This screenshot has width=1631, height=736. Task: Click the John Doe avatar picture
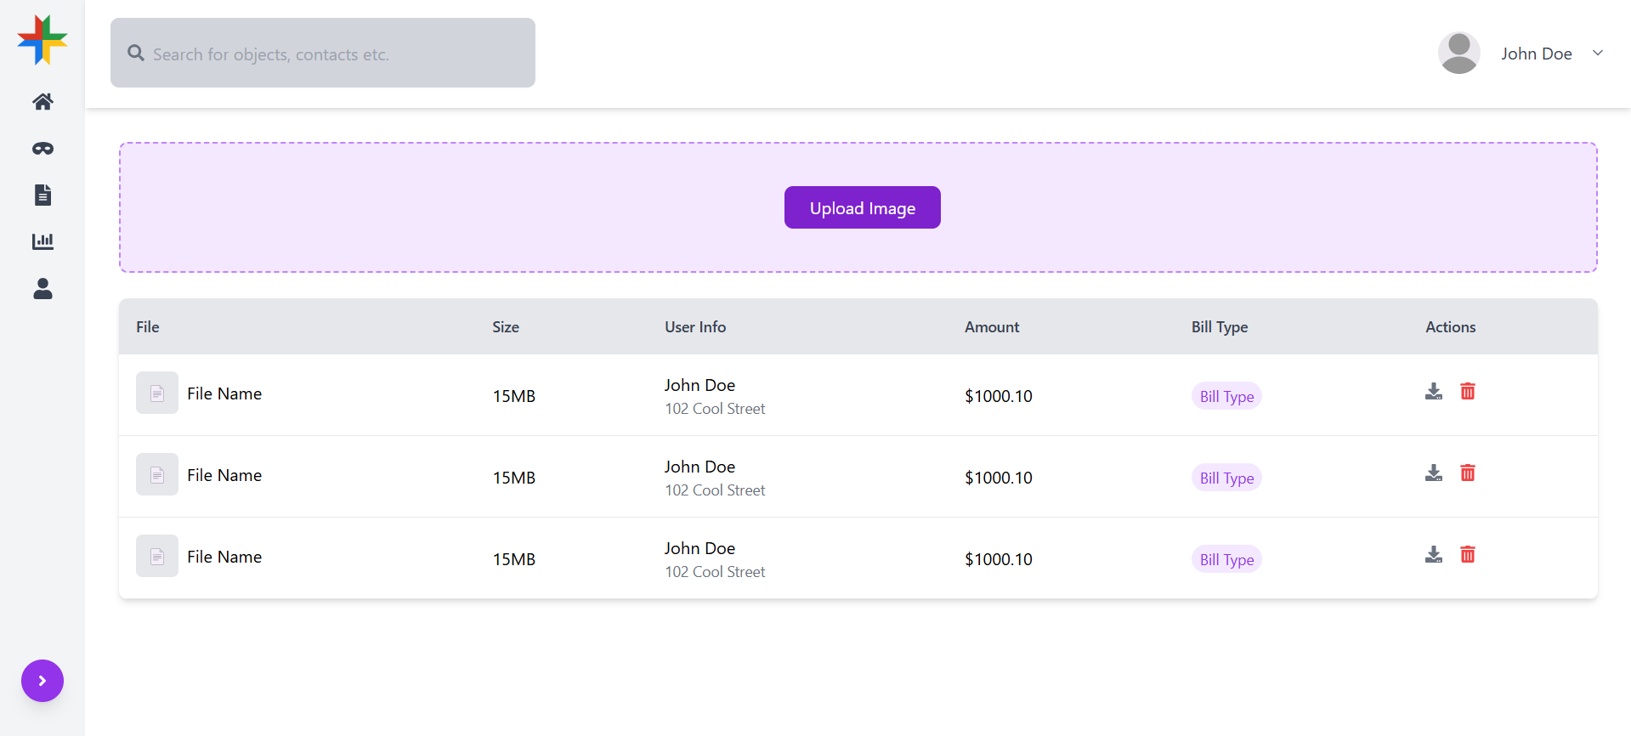pyautogui.click(x=1458, y=53)
